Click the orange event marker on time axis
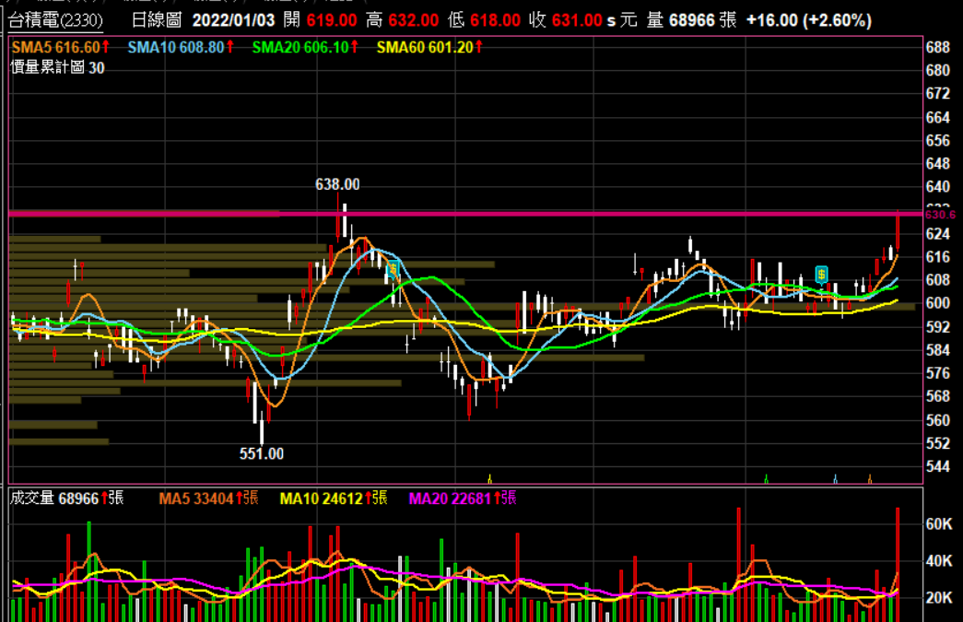This screenshot has height=622, width=963. [870, 478]
